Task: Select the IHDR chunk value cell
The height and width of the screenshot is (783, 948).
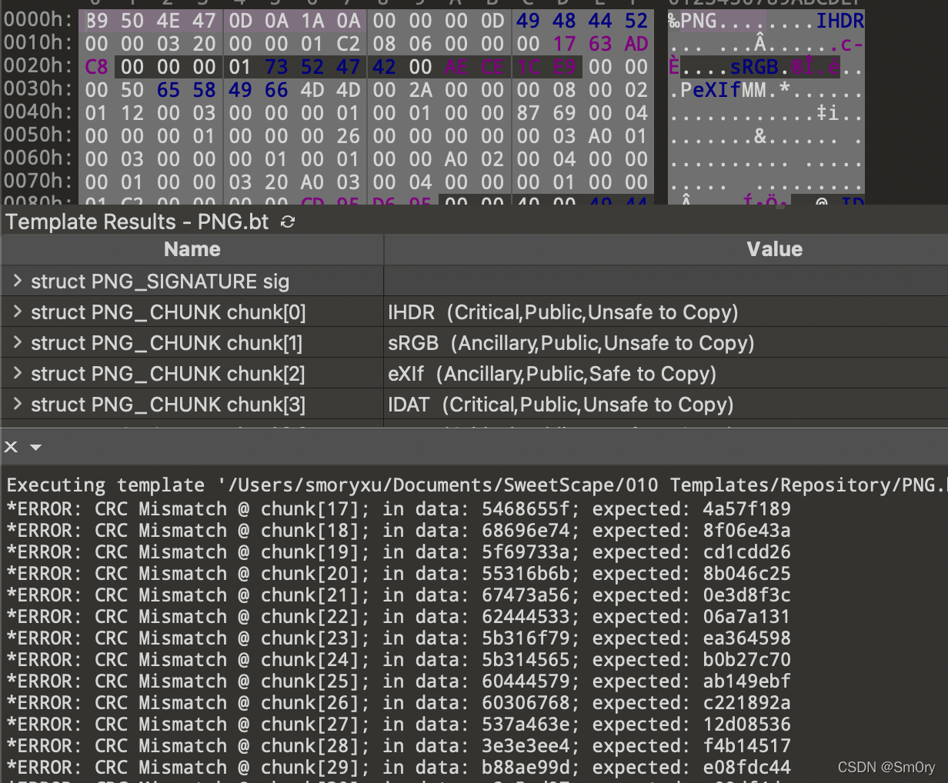Action: coord(666,312)
